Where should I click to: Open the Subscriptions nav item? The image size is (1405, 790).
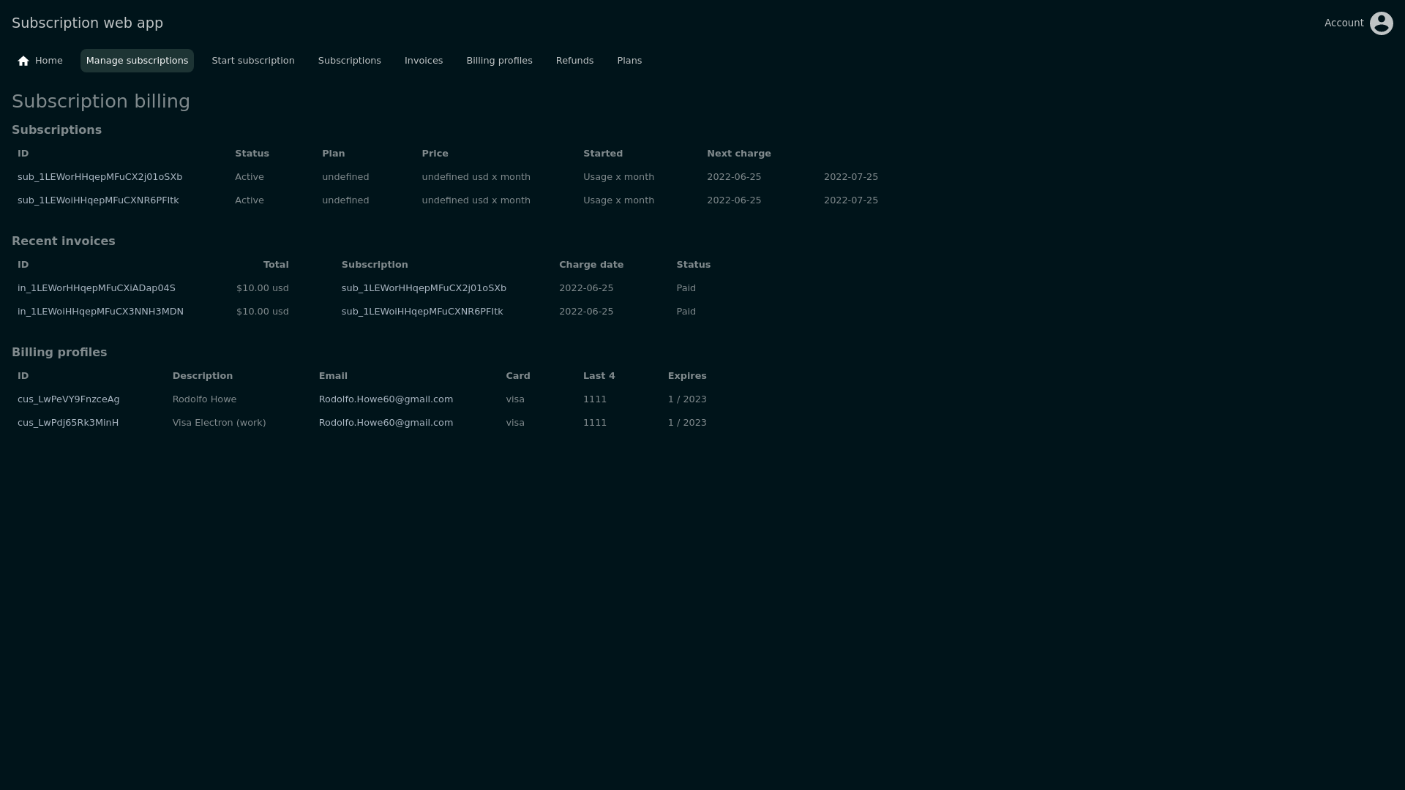click(349, 61)
